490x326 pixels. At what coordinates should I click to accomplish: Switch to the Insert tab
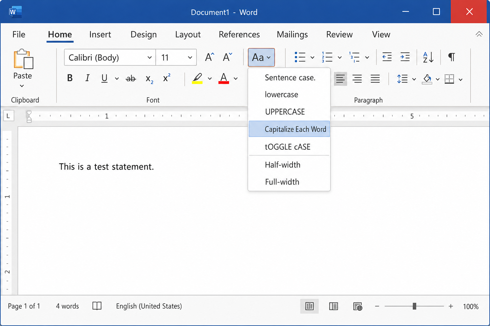[x=100, y=34]
